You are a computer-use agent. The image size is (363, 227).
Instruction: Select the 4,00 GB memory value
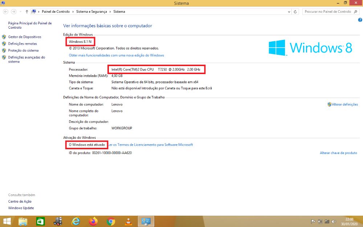tap(117, 76)
